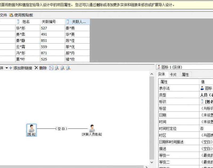Click the cell 525 in the data table
The width and height of the screenshot is (213, 168).
(52, 59)
